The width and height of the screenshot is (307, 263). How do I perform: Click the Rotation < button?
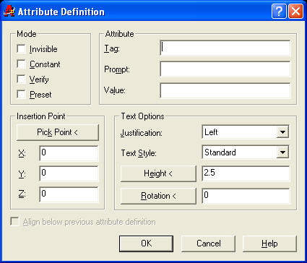(158, 196)
